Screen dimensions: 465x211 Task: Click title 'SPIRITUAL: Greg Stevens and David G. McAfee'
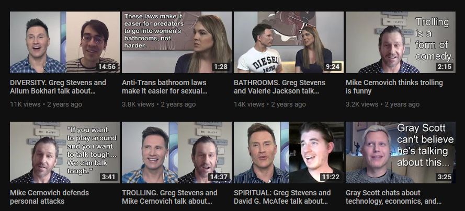pyautogui.click(x=282, y=197)
